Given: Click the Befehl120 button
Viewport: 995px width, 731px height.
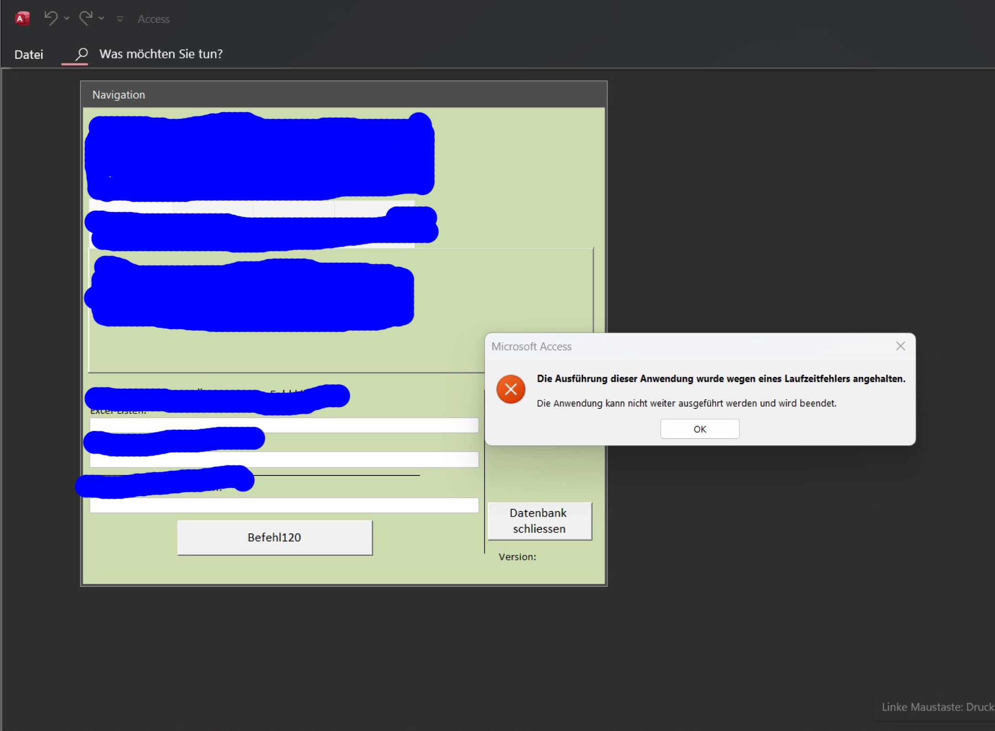Looking at the screenshot, I should pyautogui.click(x=274, y=538).
